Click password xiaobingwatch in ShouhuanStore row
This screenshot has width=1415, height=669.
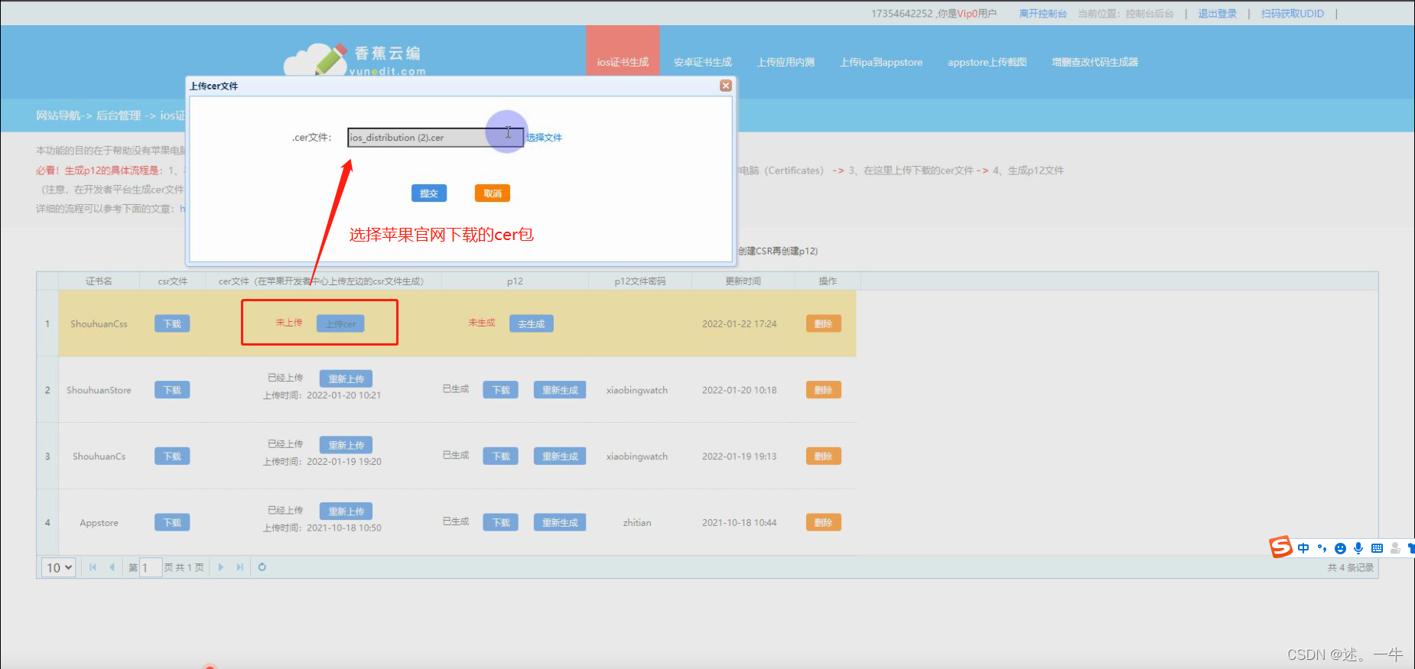coord(637,390)
